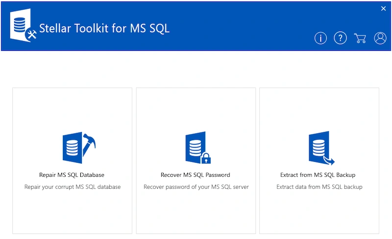Close the Stellar Toolkit window

point(383,9)
